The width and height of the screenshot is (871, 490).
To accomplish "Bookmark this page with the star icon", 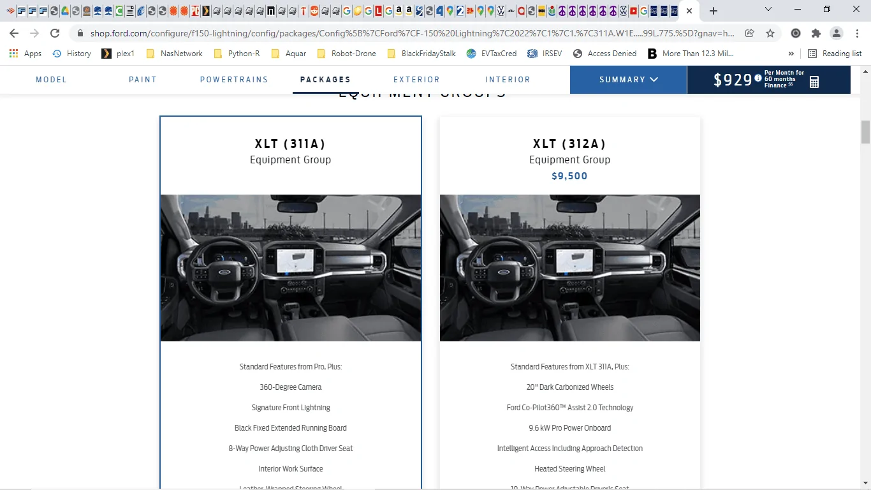I will 770,33.
